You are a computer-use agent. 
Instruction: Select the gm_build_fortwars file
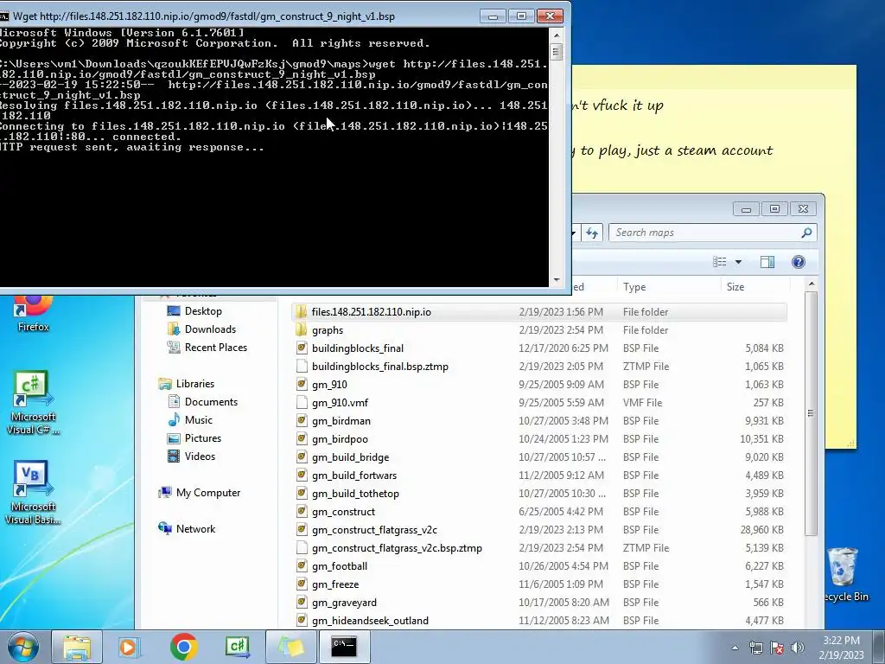click(539, 475)
